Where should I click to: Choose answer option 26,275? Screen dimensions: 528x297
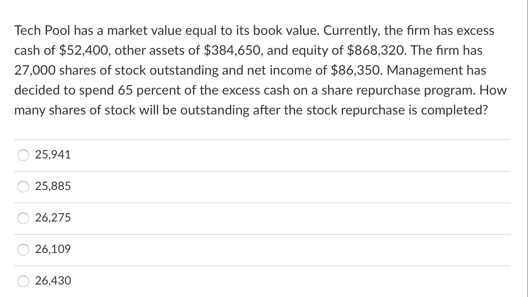tap(53, 217)
